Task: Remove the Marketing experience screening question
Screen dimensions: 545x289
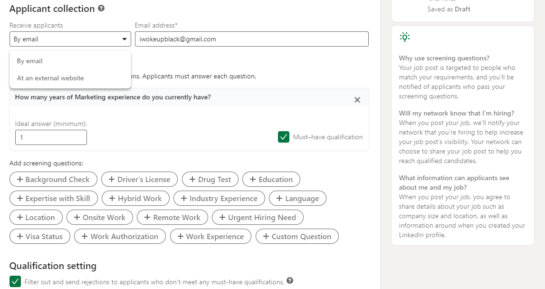Action: point(357,100)
